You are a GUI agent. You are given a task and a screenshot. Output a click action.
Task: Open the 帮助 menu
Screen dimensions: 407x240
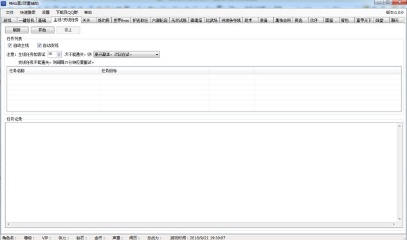(88, 12)
